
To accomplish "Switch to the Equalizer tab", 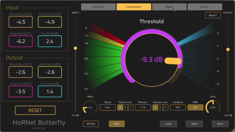I will [98, 7].
